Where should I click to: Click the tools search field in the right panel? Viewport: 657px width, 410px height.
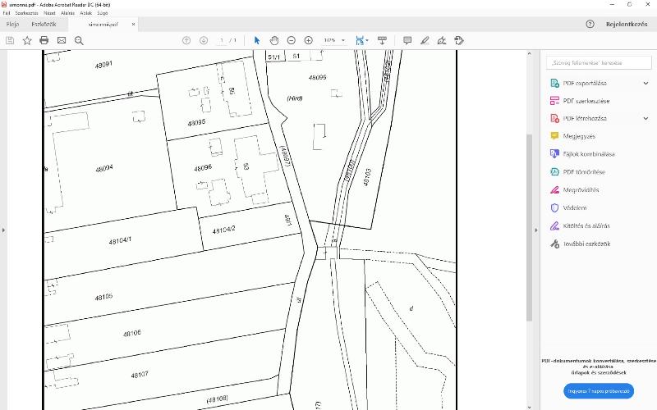[599, 63]
